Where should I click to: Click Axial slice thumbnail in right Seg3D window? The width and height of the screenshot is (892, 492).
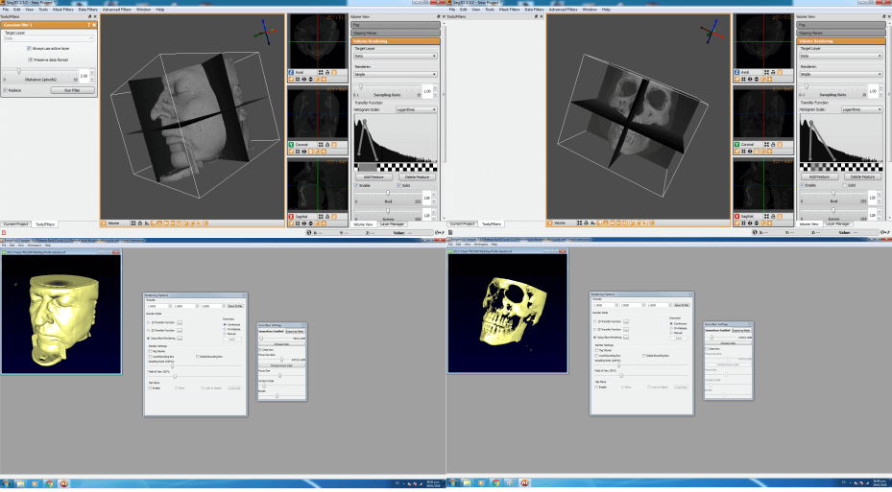tap(763, 41)
